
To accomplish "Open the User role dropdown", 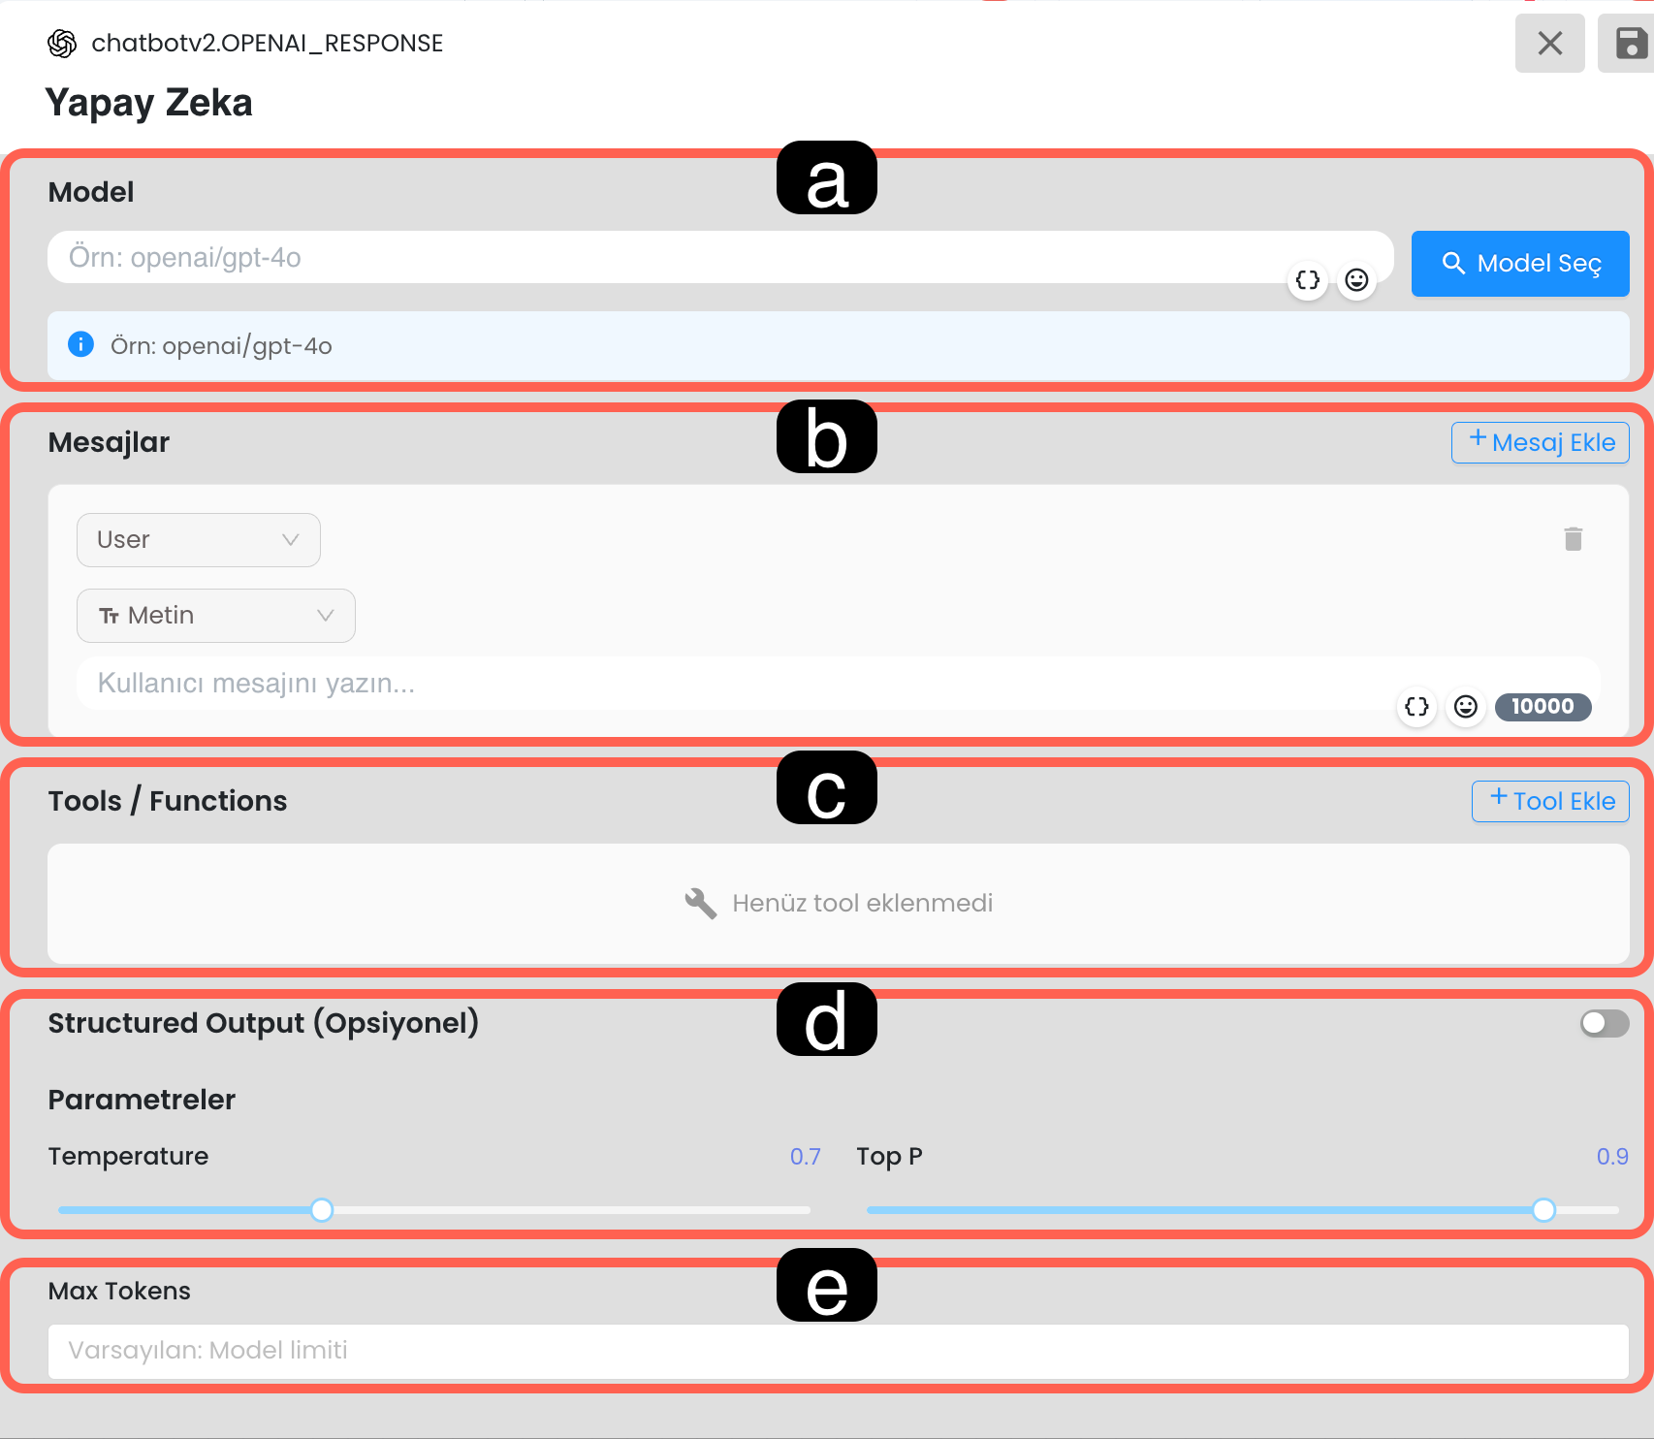I will click(x=198, y=540).
